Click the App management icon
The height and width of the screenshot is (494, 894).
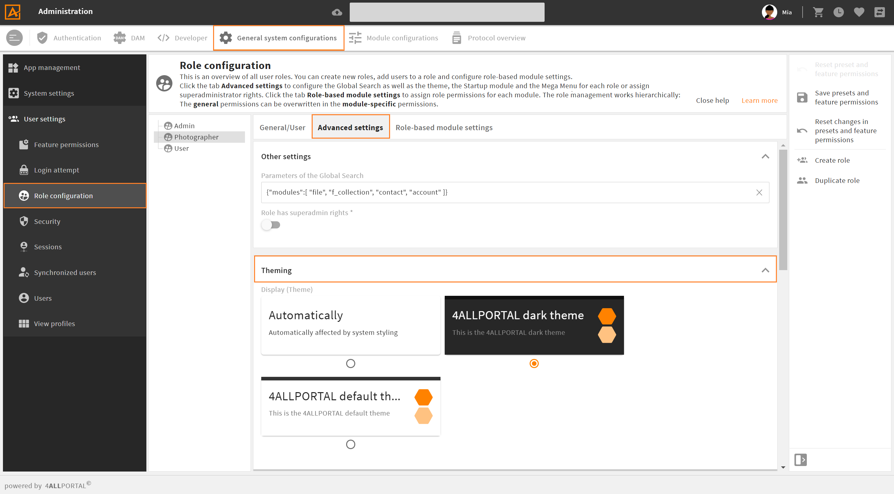pos(13,68)
